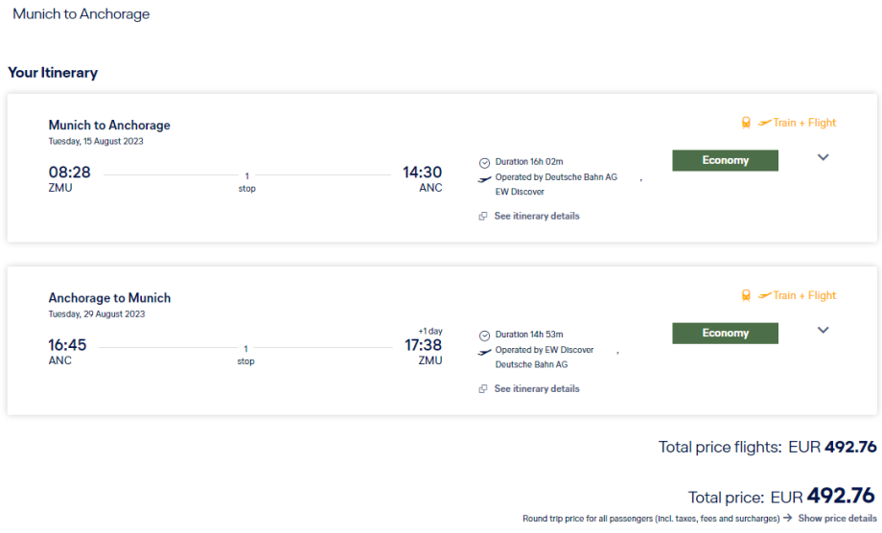
Task: Click the train icon on the Munich to Anchorage card
Action: click(x=746, y=123)
